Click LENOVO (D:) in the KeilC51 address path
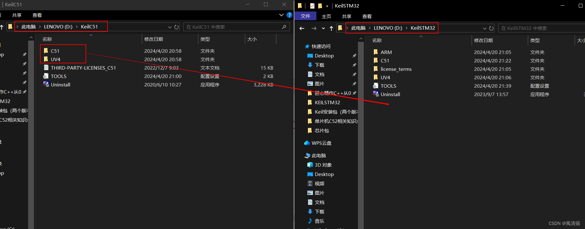This screenshot has width=585, height=229. [58, 27]
